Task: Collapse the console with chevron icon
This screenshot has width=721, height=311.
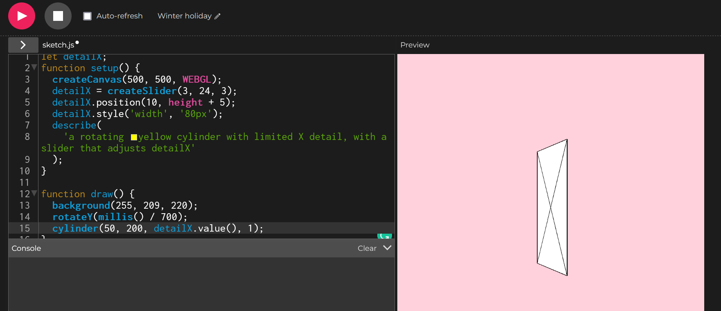Action: point(387,248)
